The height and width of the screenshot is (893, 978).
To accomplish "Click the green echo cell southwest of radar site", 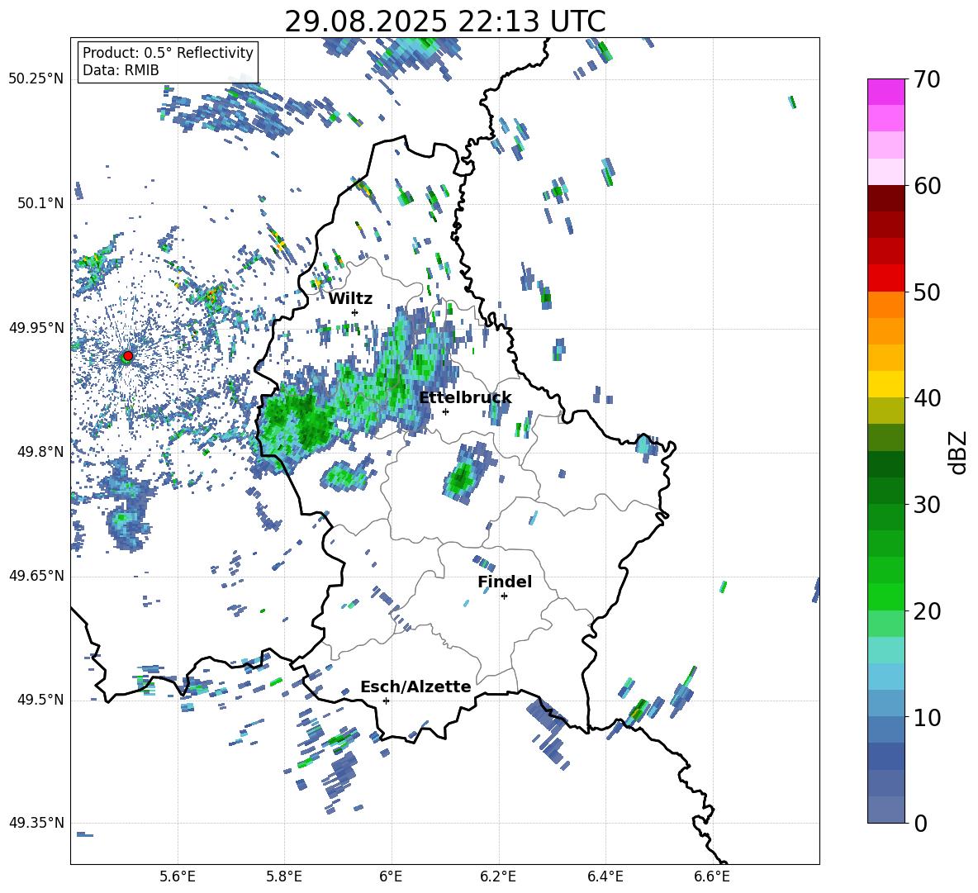I will tap(123, 518).
